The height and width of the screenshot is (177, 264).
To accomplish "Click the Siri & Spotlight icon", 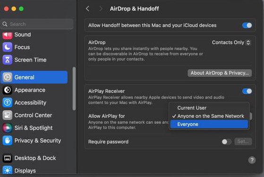I will click(x=7, y=128).
